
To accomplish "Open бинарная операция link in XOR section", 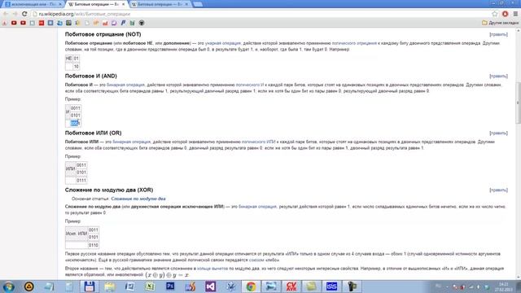I will point(257,207).
